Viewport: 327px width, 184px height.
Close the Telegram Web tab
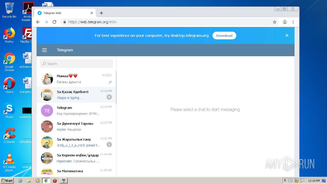pos(92,13)
